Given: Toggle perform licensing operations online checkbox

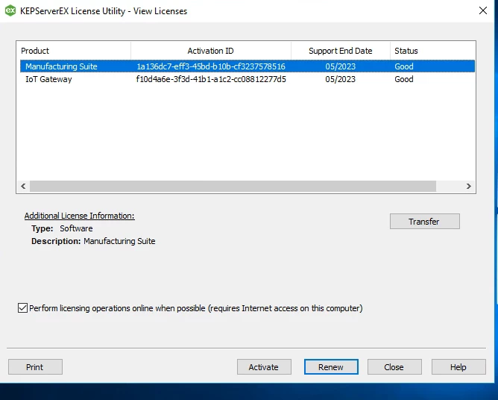Looking at the screenshot, I should click(22, 307).
